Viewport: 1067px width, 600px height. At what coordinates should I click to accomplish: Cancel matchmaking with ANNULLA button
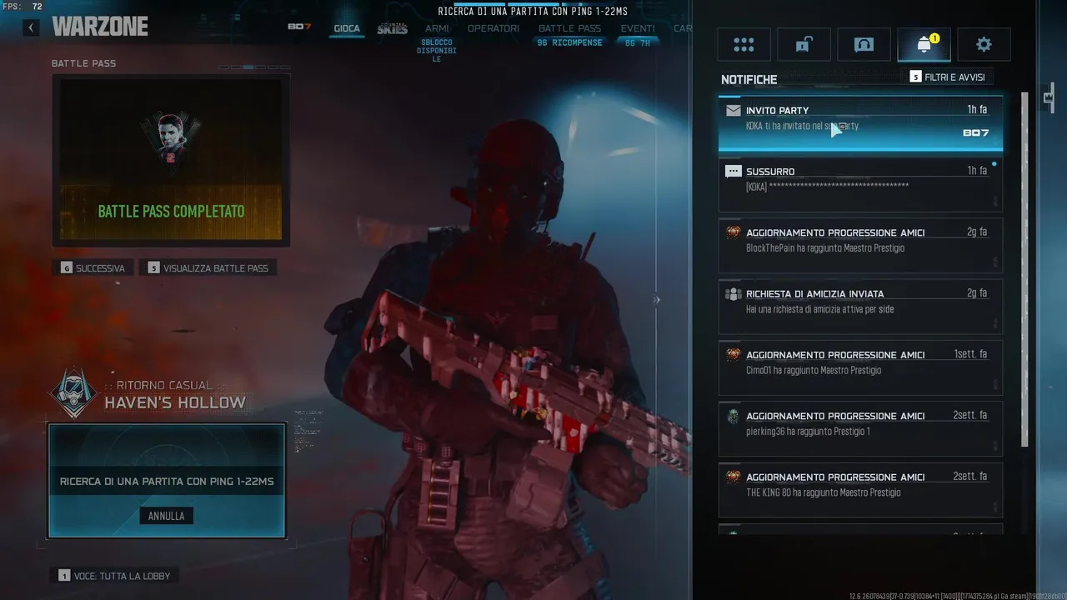[166, 516]
